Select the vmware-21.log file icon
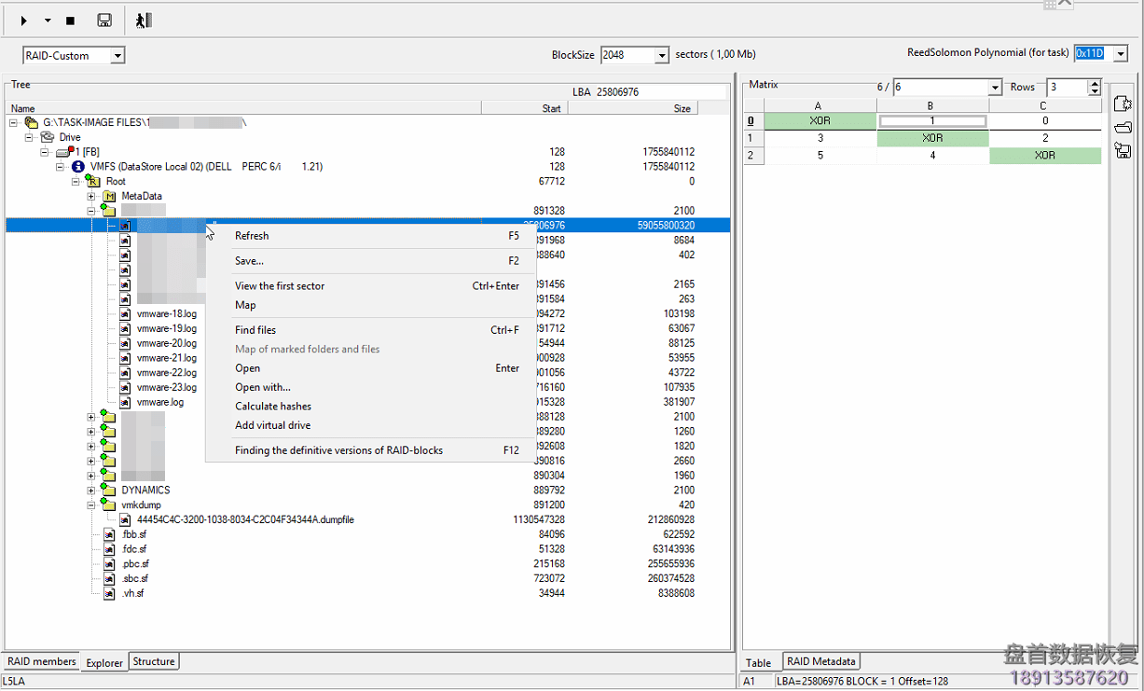 (125, 358)
